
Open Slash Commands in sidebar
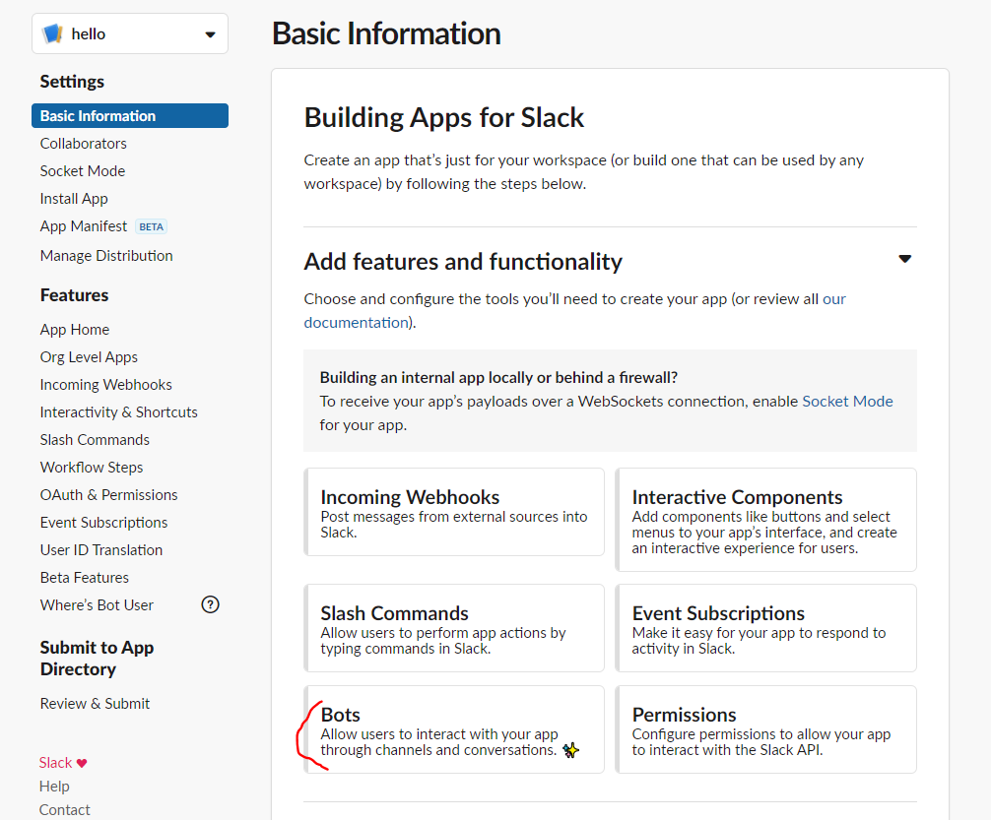[x=95, y=440]
